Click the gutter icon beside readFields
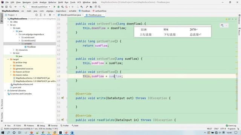Screen dimensions: 241x135 tap(63, 120)
